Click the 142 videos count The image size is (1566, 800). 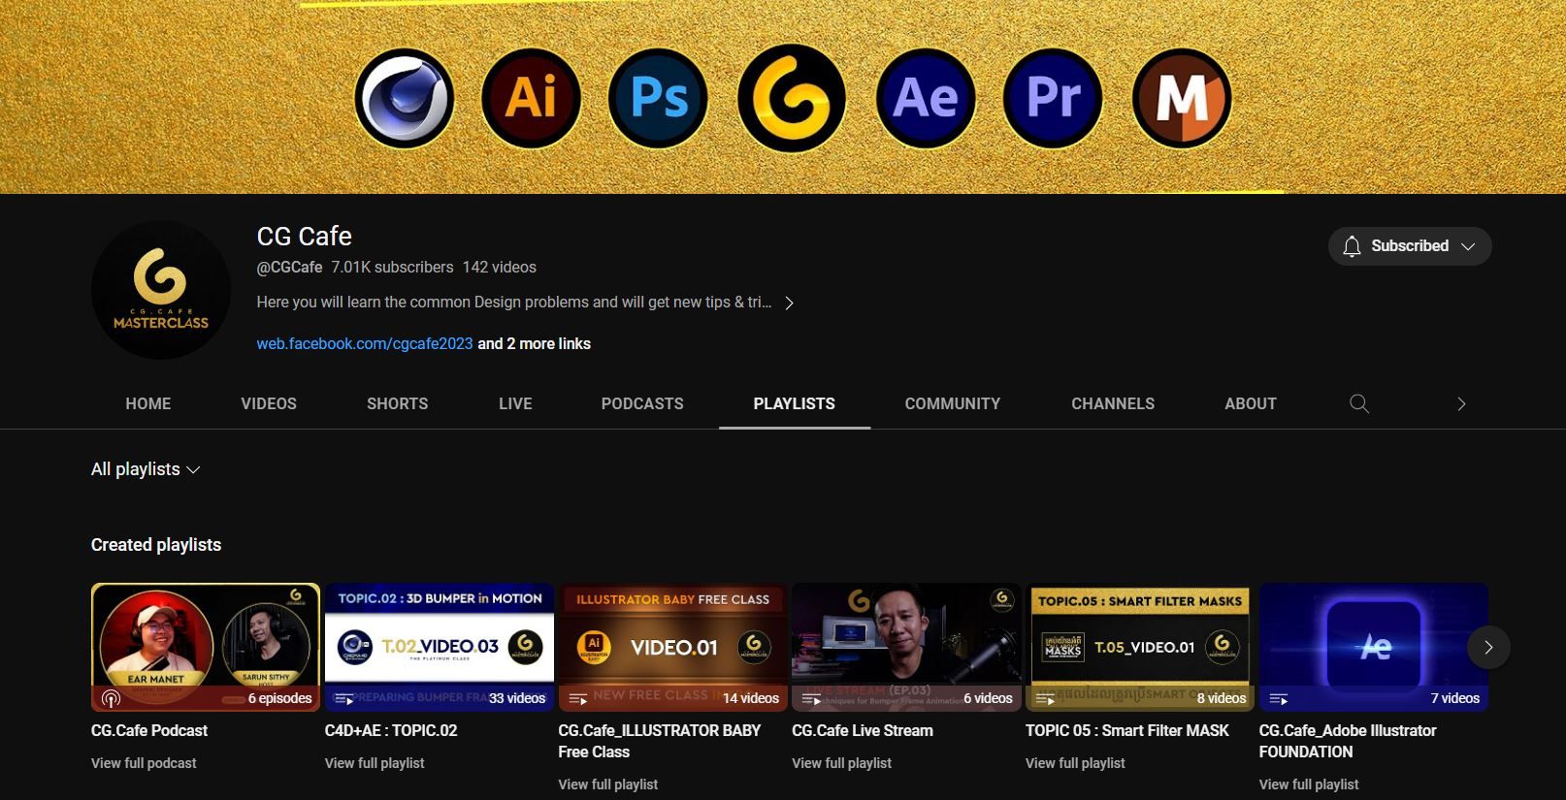[x=499, y=267]
